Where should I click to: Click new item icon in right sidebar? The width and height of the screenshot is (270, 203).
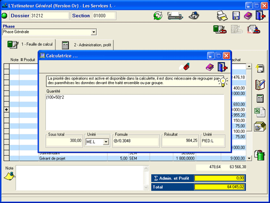coord(260,69)
